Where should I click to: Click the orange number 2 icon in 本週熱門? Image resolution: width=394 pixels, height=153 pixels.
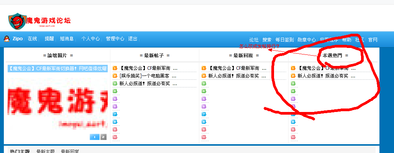pyautogui.click(x=293, y=76)
